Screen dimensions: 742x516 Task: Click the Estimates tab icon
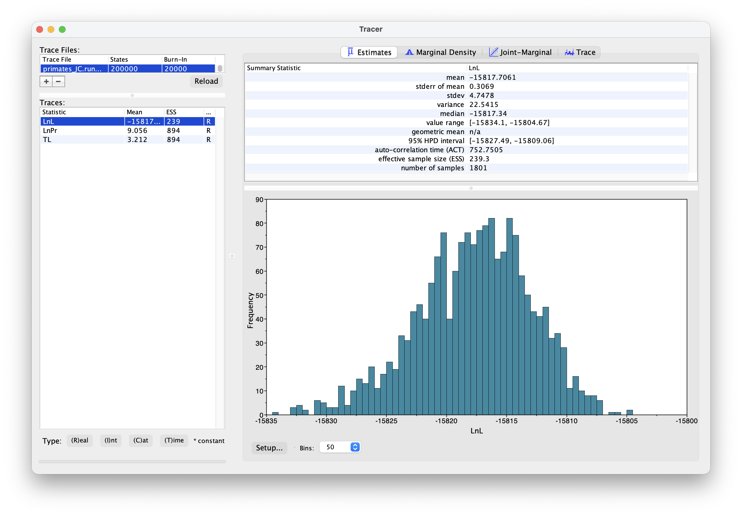tap(350, 52)
